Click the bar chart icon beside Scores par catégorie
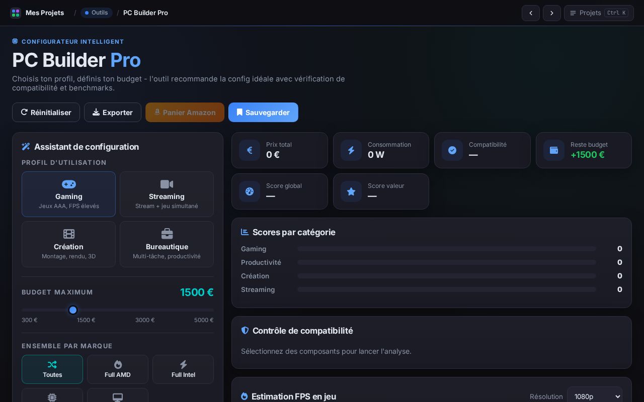Screen dimensions: 644x402 point(245,232)
